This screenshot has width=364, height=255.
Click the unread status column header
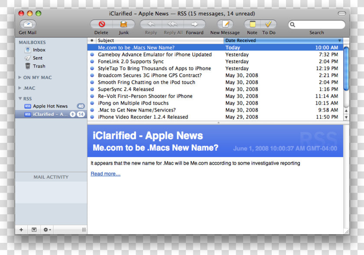point(92,41)
